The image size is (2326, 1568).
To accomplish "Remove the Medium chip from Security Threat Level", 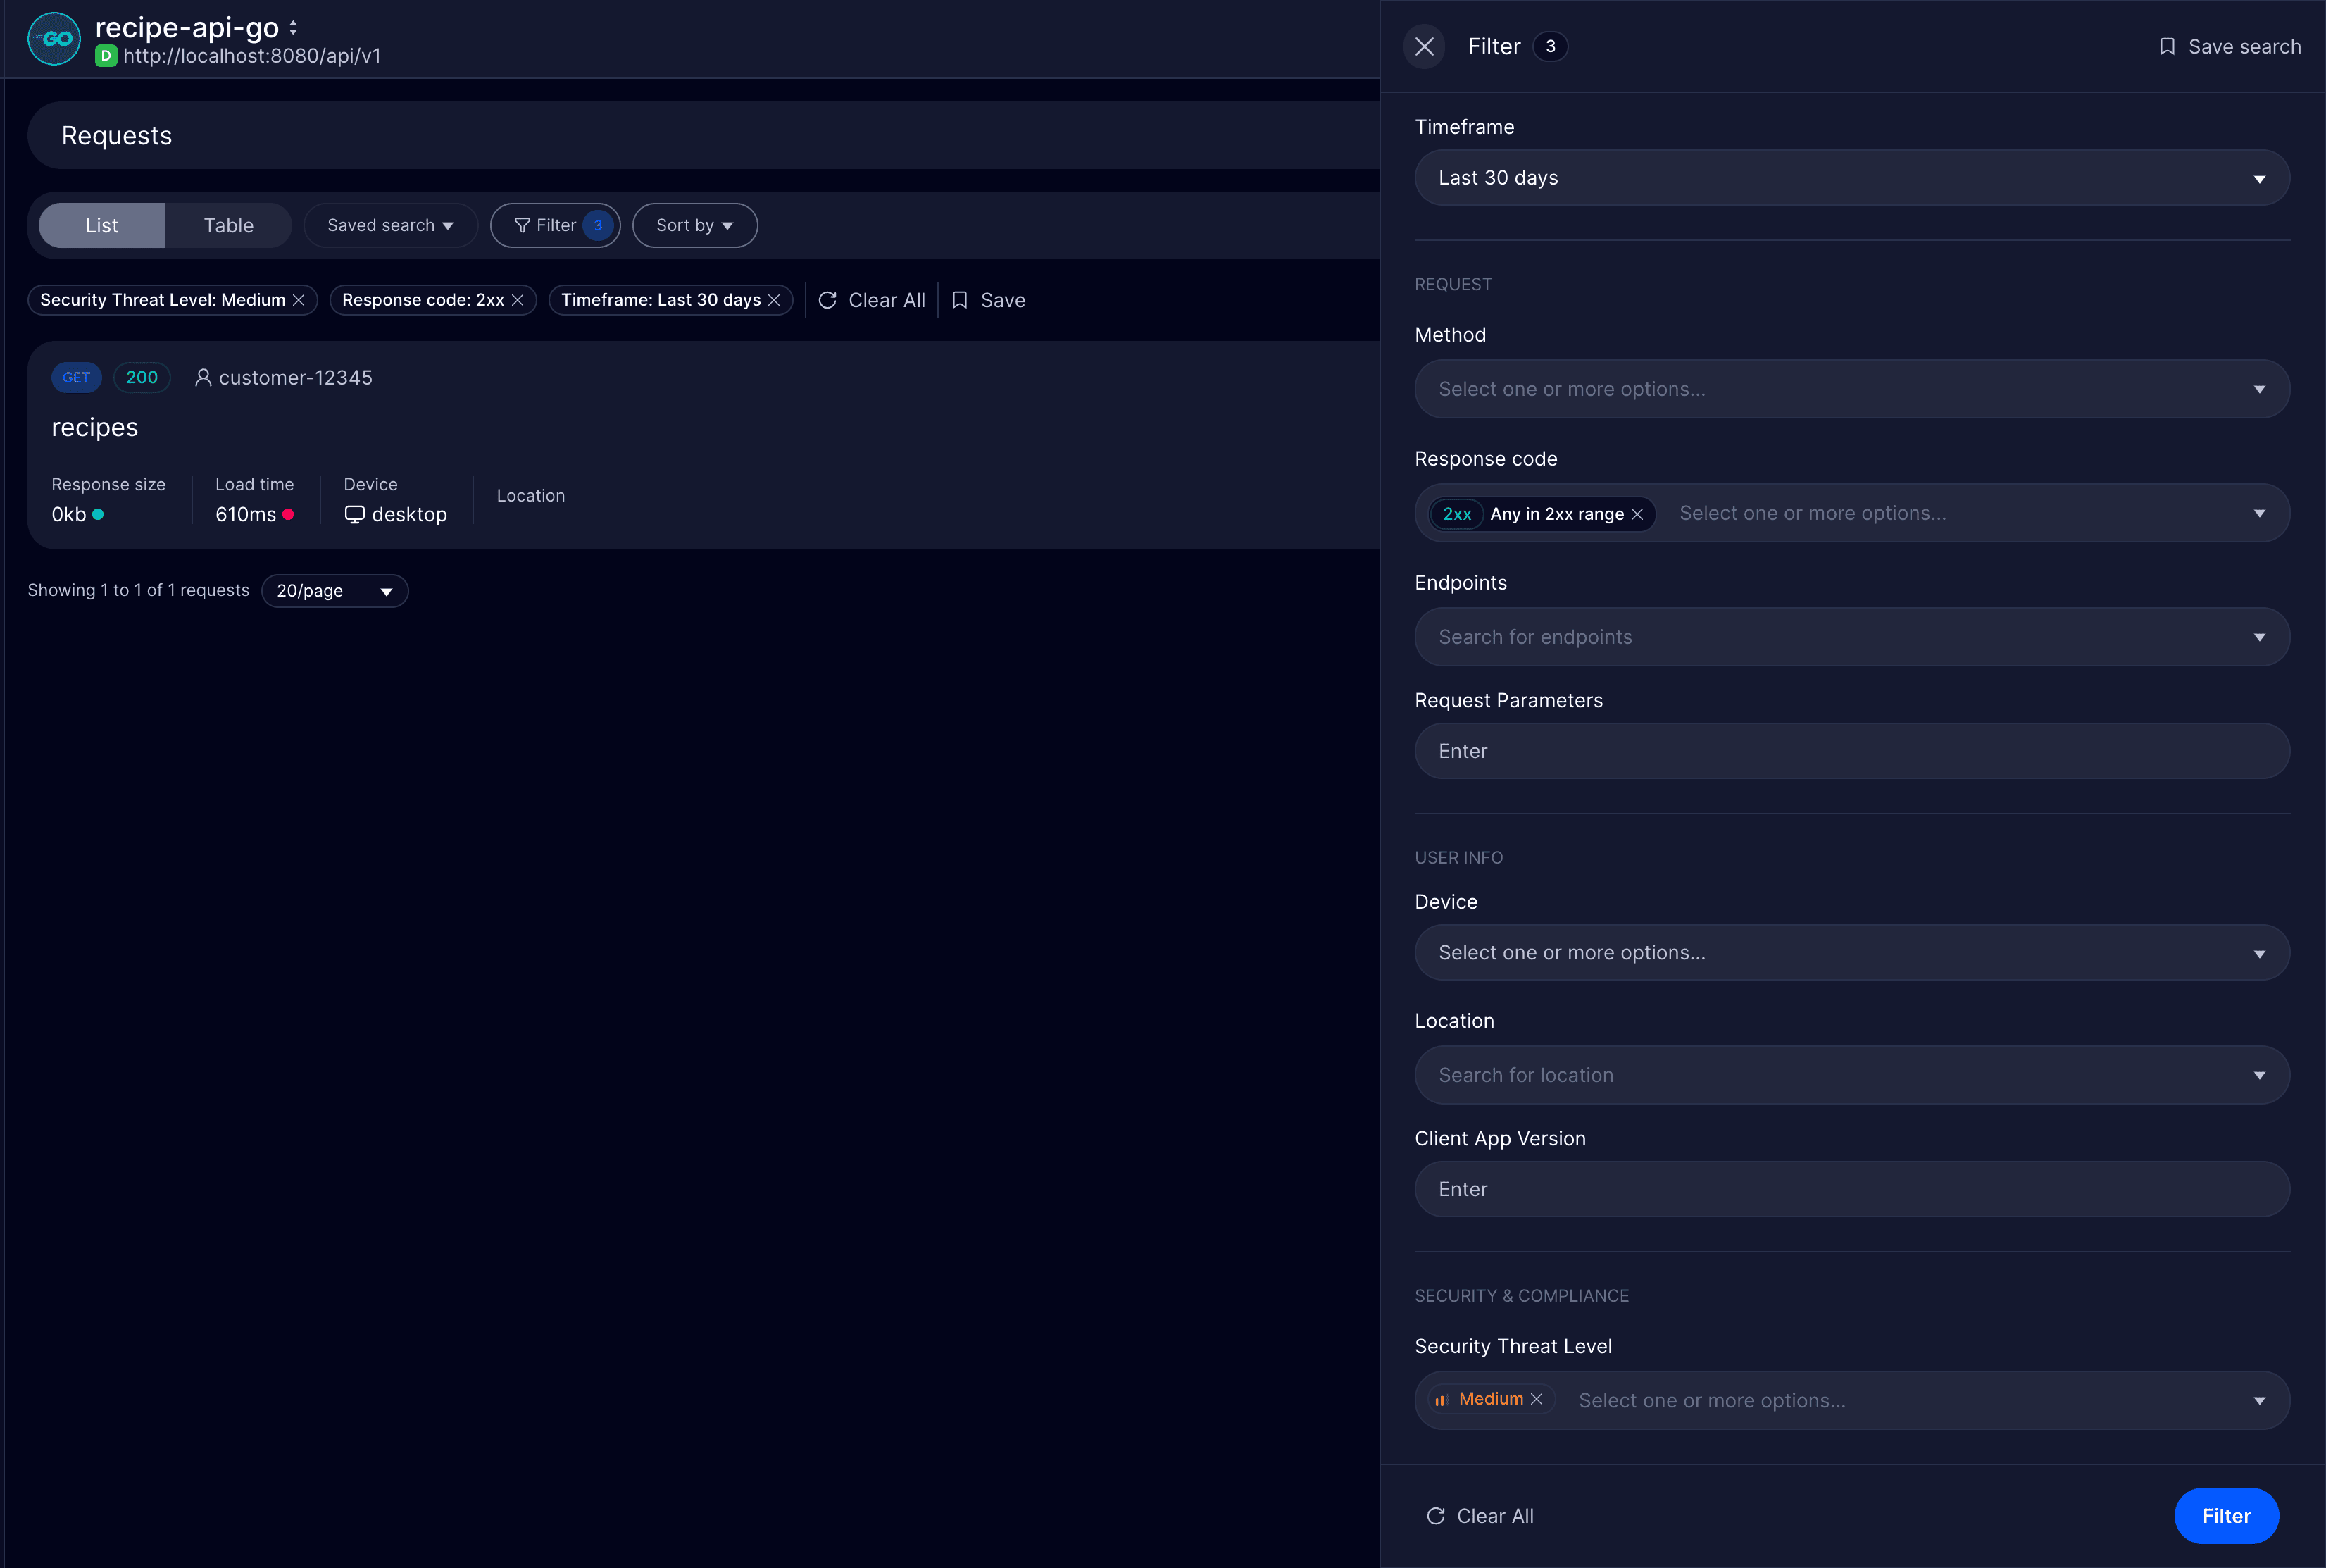I will click(1538, 1399).
